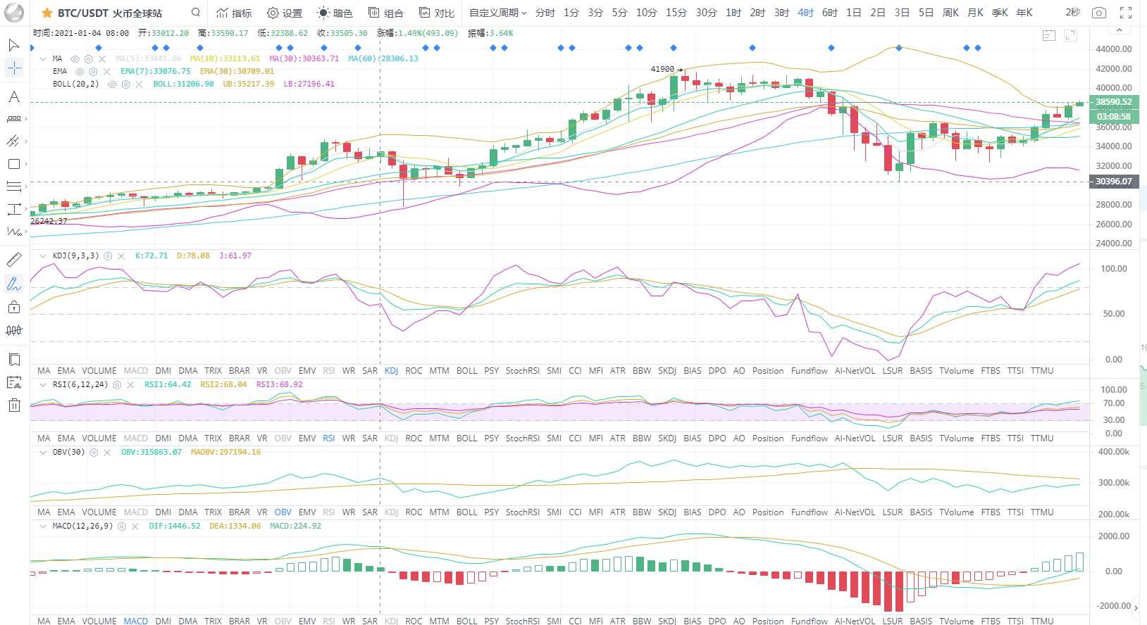The height and width of the screenshot is (625, 1147).
Task: Activate the ruler measurement tool
Action: (x=13, y=260)
